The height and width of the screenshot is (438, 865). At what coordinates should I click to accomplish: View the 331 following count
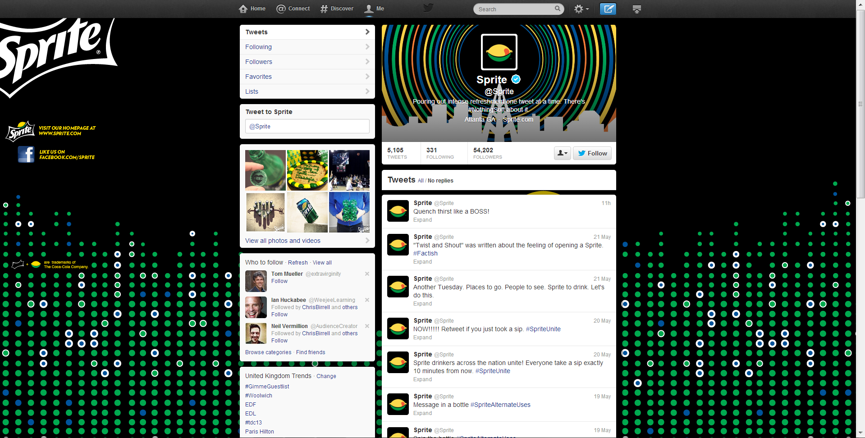coord(440,153)
